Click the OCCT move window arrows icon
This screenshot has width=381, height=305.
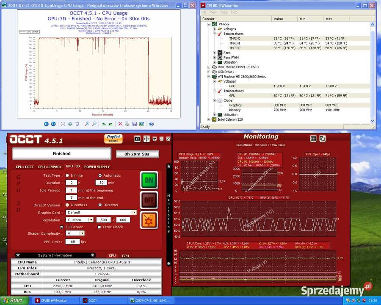pos(146,139)
